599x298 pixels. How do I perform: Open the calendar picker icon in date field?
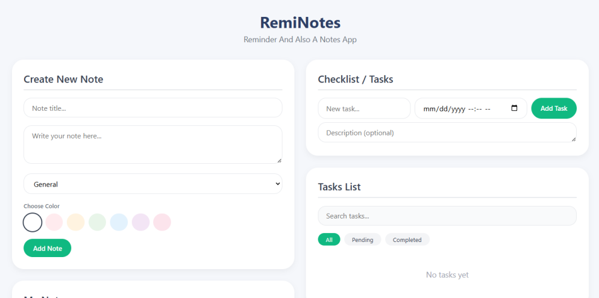(x=514, y=108)
